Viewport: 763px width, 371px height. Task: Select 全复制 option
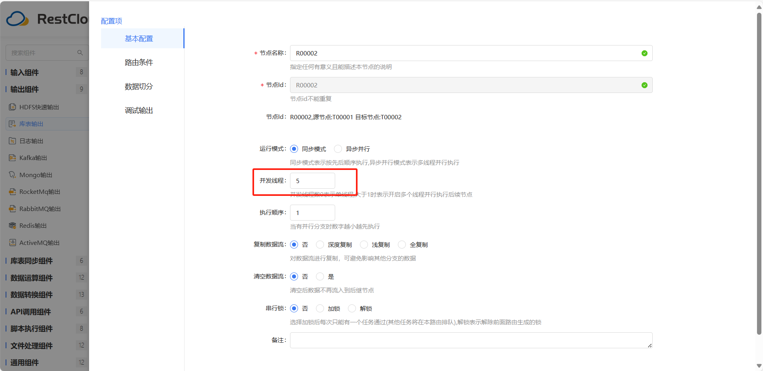tap(402, 245)
